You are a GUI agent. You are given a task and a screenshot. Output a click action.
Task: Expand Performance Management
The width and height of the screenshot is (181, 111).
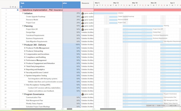click(25, 60)
